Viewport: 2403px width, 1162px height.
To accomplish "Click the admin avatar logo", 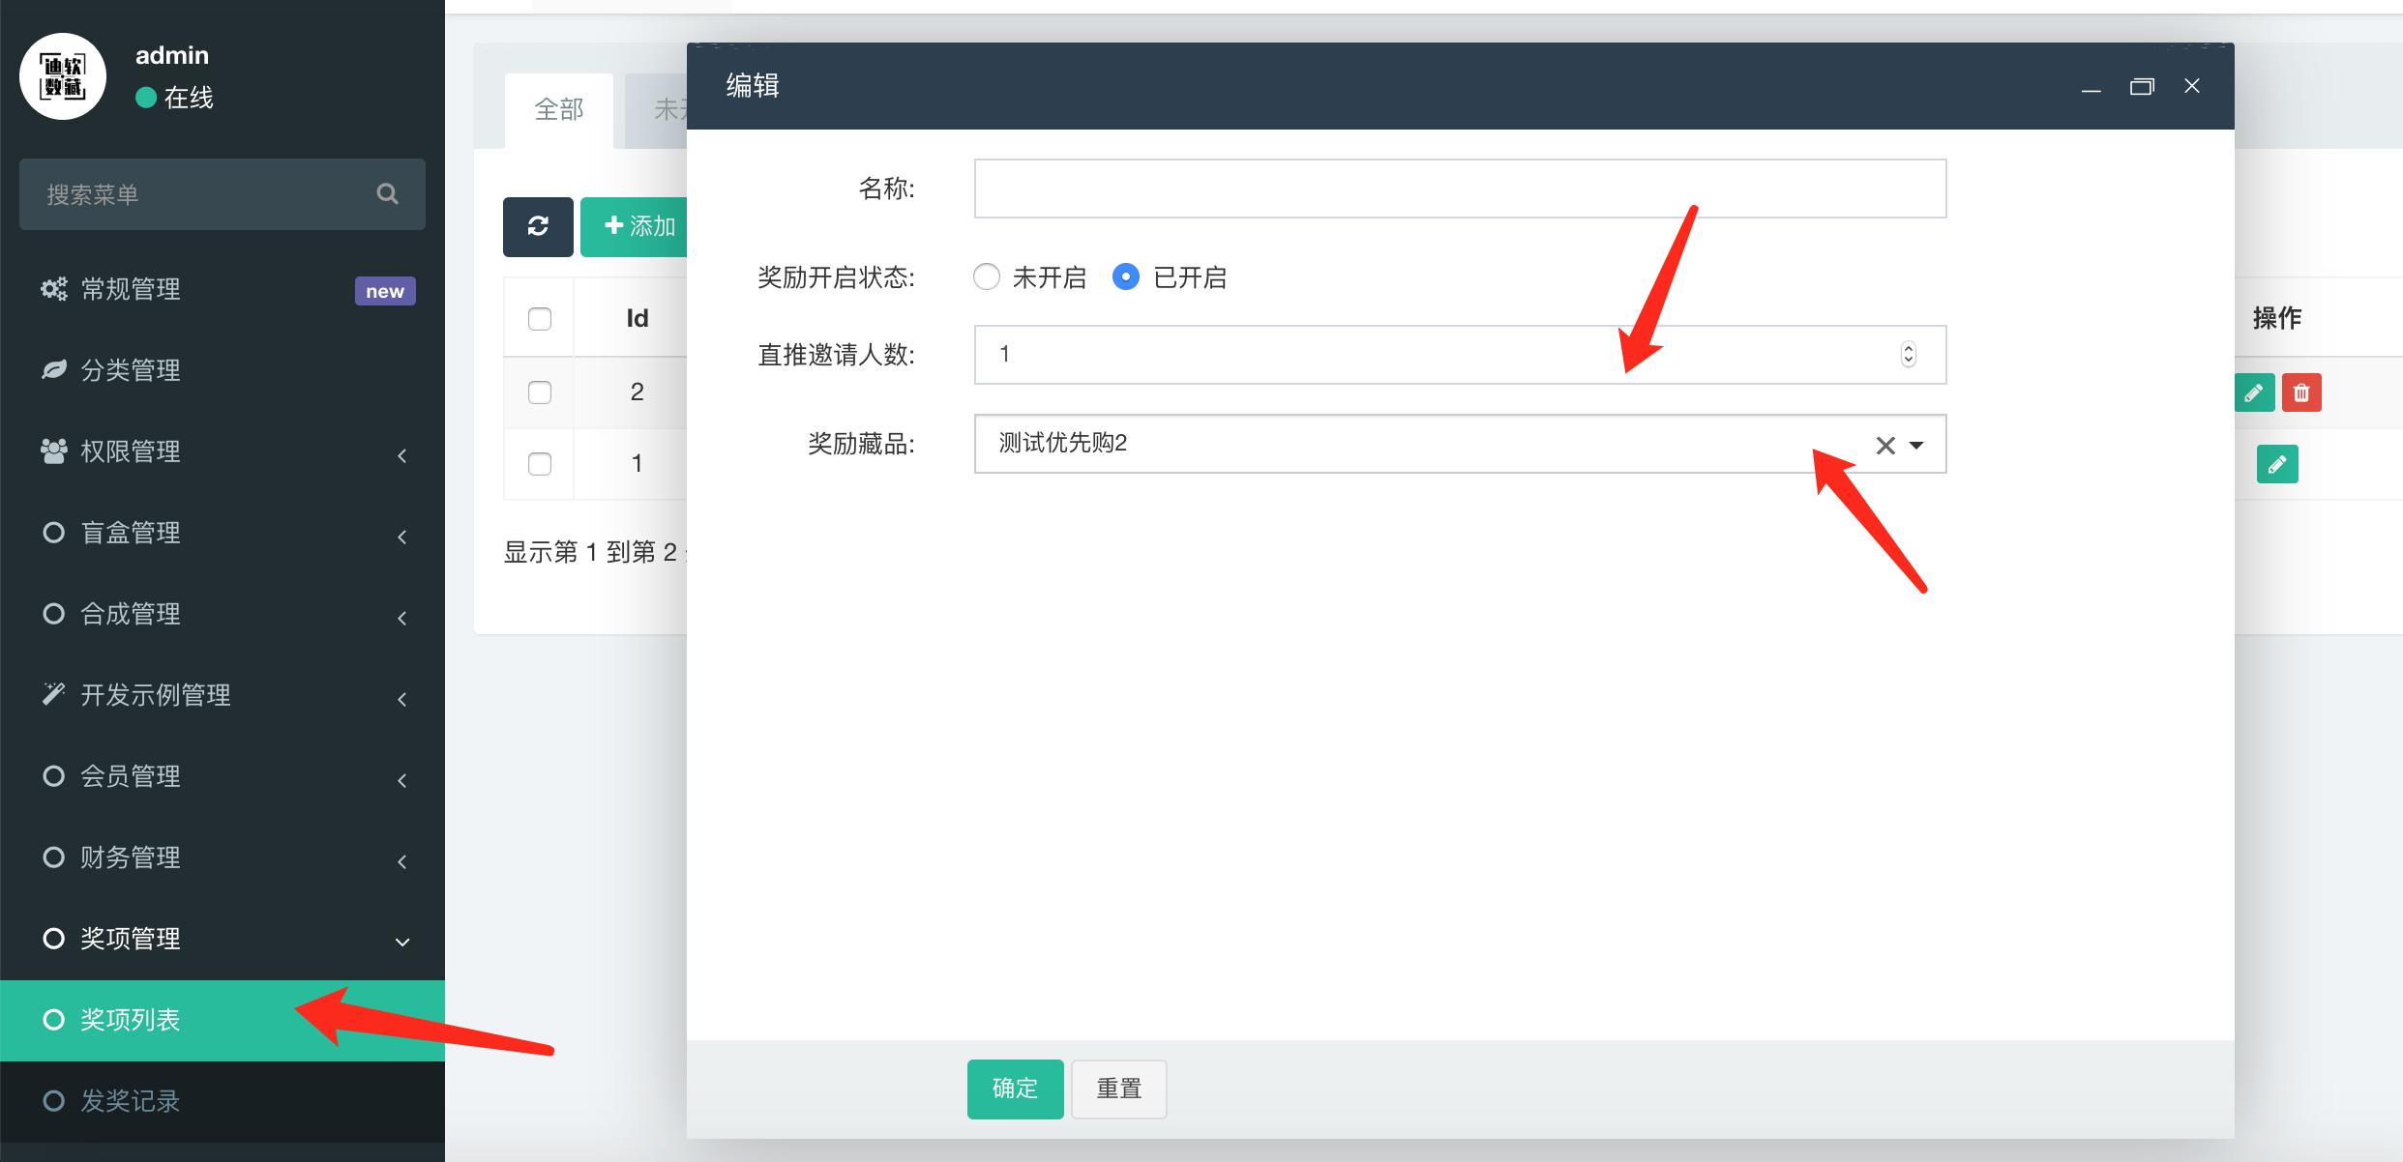I will 63,76.
